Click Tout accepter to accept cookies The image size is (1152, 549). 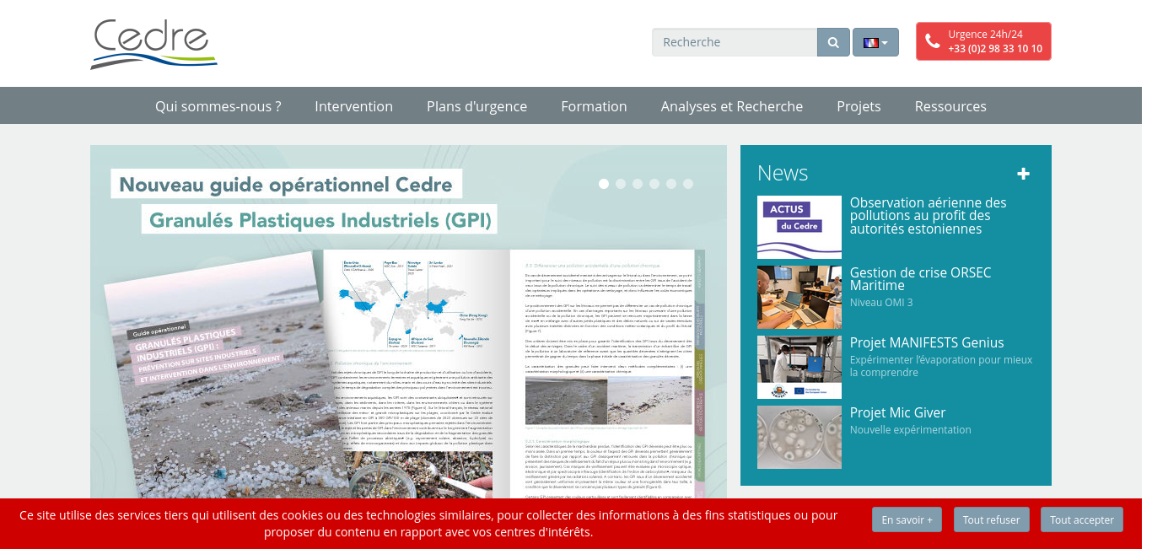tap(1082, 519)
